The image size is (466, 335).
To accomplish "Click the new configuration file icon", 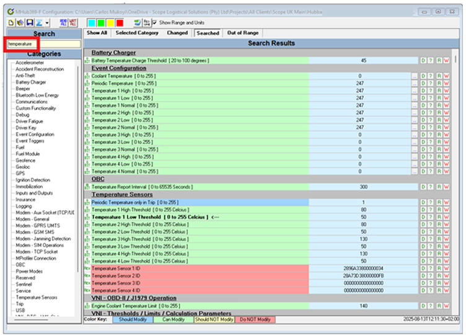I will coord(12,22).
